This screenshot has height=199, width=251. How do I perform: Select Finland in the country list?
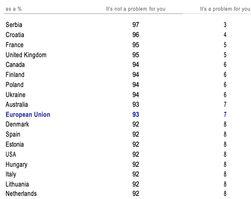(15, 75)
